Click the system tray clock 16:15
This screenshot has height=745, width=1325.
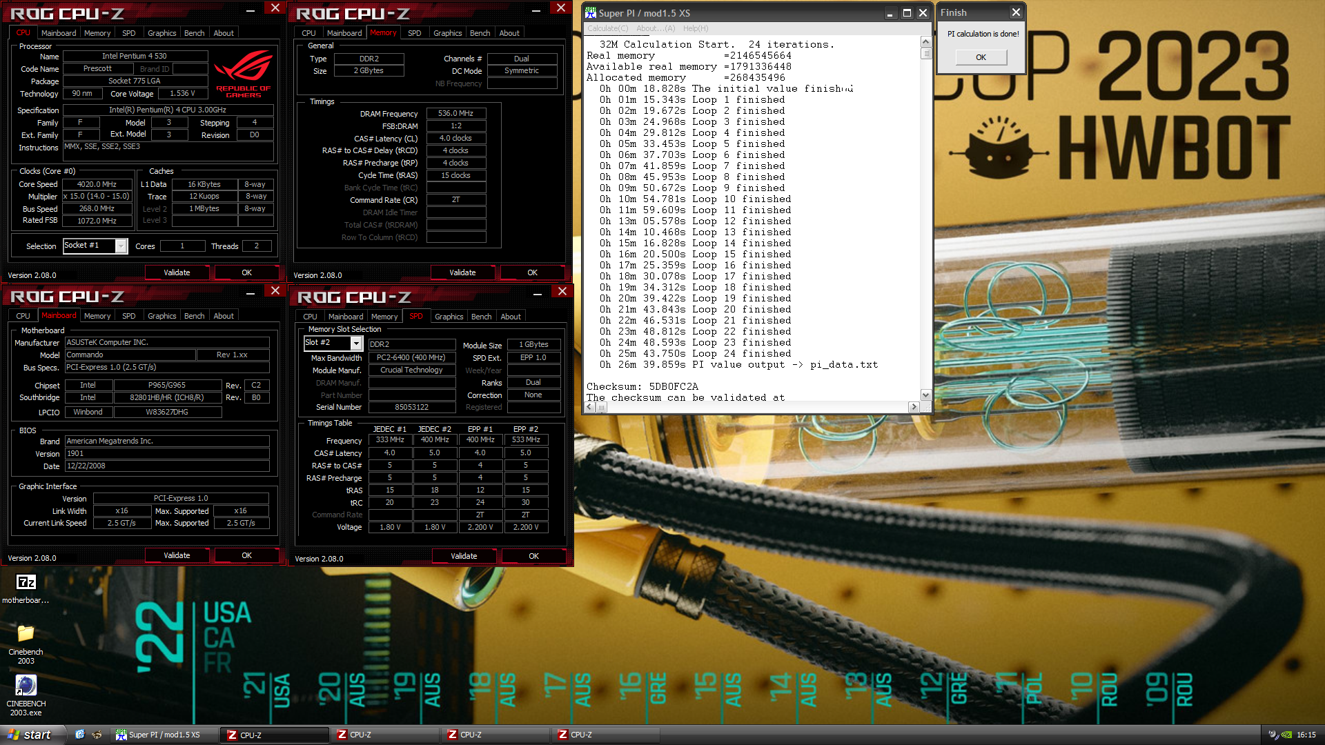pos(1306,735)
